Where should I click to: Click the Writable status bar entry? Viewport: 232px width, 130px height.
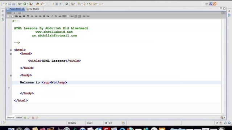72,123
